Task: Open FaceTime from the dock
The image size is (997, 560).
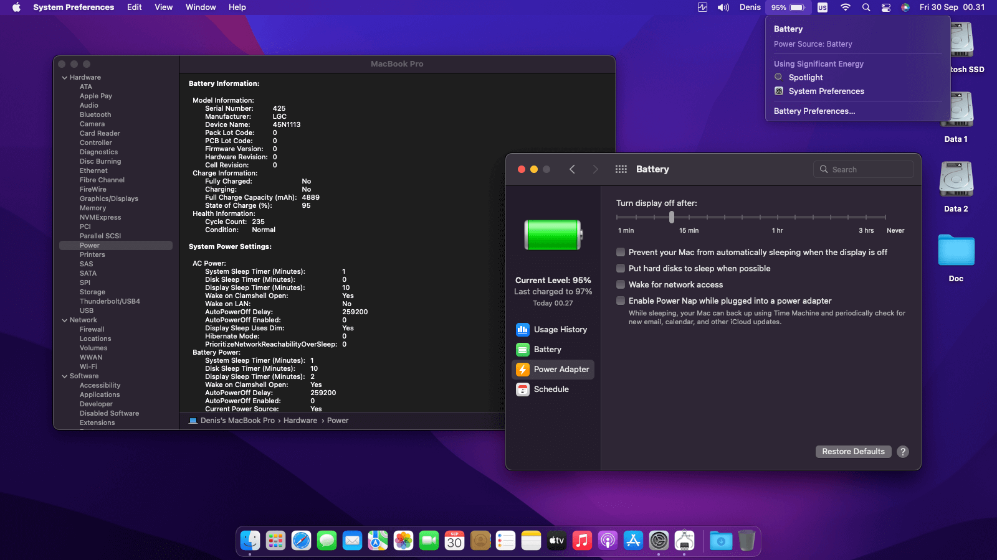Action: tap(429, 541)
